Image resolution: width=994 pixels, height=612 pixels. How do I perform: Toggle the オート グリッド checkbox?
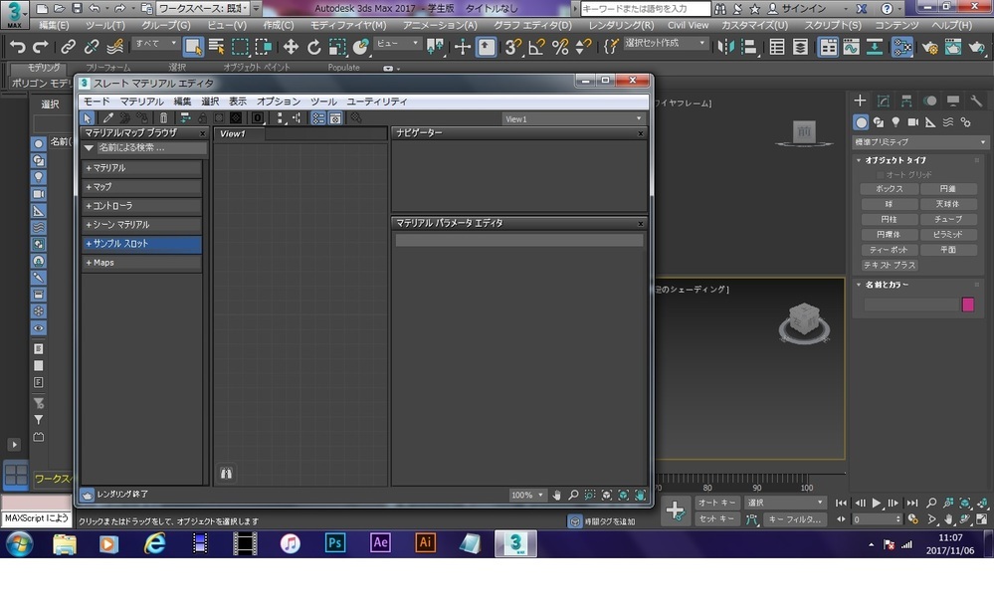tap(881, 175)
